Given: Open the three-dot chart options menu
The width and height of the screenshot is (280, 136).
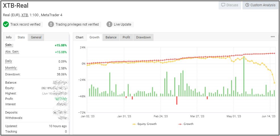Looking at the screenshot, I should point(273,37).
